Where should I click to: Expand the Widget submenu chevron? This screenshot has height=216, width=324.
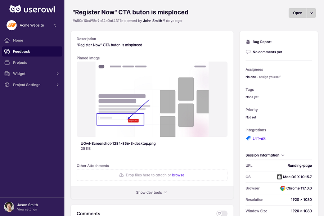[58, 73]
